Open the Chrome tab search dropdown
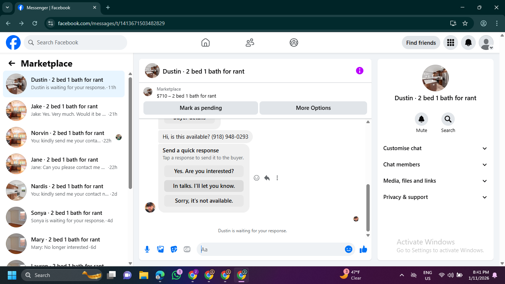This screenshot has height=284, width=505. [x=7, y=7]
